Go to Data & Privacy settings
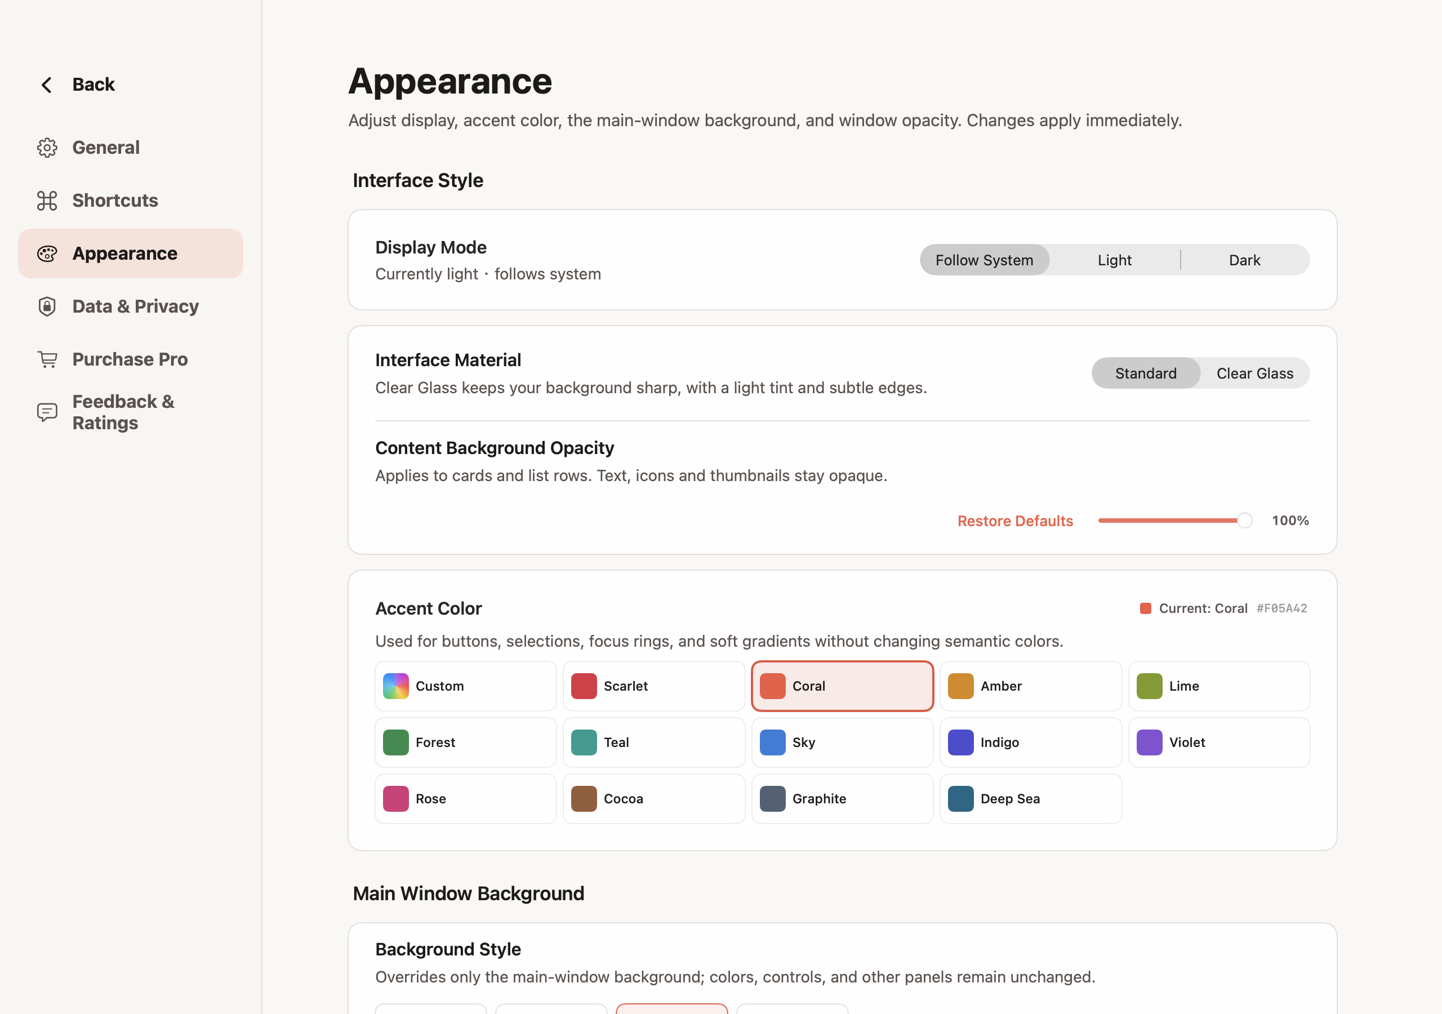The height and width of the screenshot is (1014, 1442). tap(131, 306)
